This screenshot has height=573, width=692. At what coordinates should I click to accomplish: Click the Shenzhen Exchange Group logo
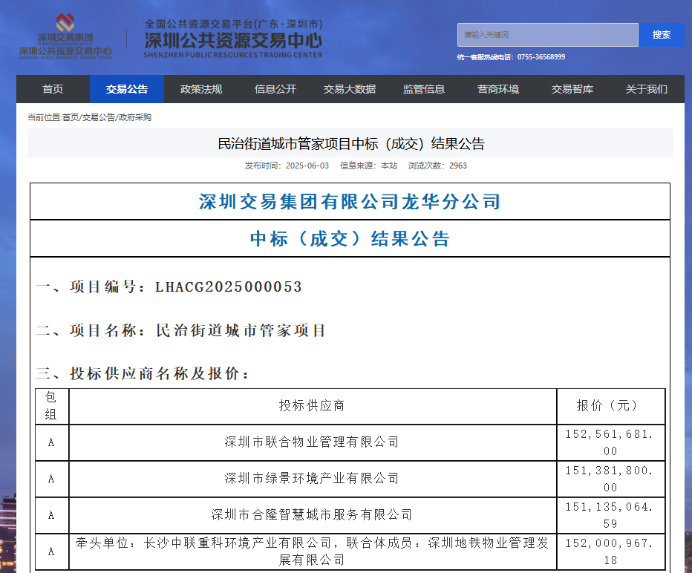tap(65, 36)
